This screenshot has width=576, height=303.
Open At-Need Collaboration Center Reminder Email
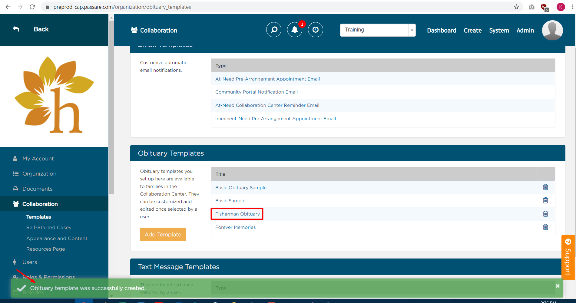(x=267, y=105)
